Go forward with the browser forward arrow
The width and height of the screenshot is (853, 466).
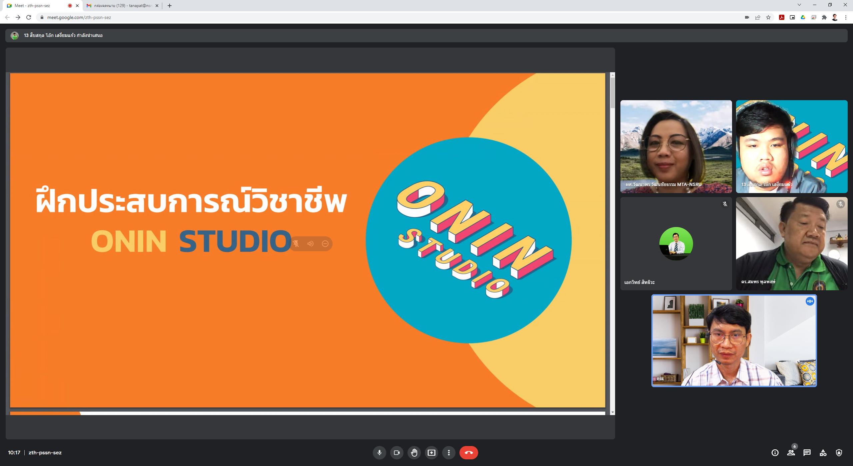[18, 17]
